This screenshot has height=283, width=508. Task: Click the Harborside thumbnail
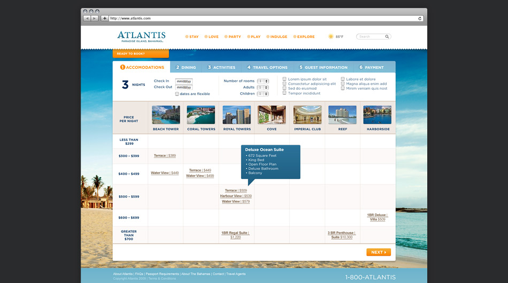click(378, 115)
